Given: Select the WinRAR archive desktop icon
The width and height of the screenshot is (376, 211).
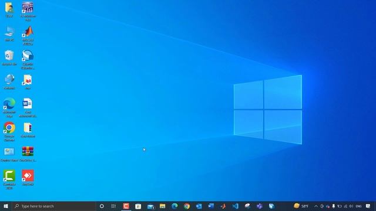Looking at the screenshot, I should click(x=28, y=154).
